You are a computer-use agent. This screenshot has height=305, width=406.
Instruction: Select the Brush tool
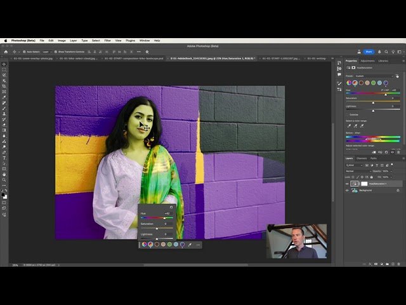pos(4,108)
